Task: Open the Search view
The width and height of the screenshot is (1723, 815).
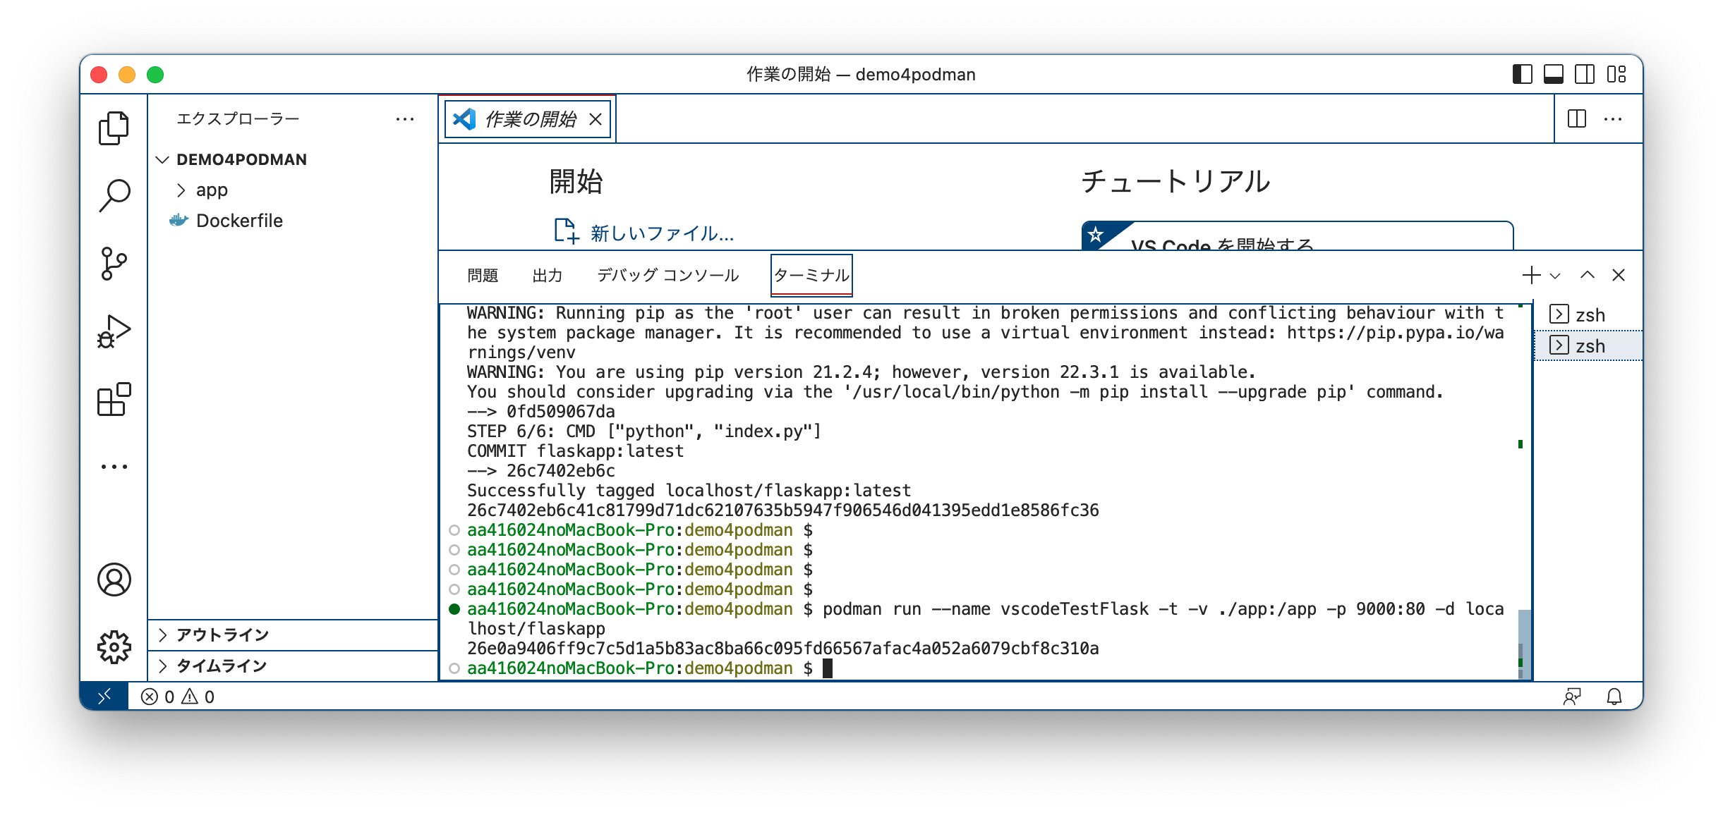Action: (x=114, y=195)
